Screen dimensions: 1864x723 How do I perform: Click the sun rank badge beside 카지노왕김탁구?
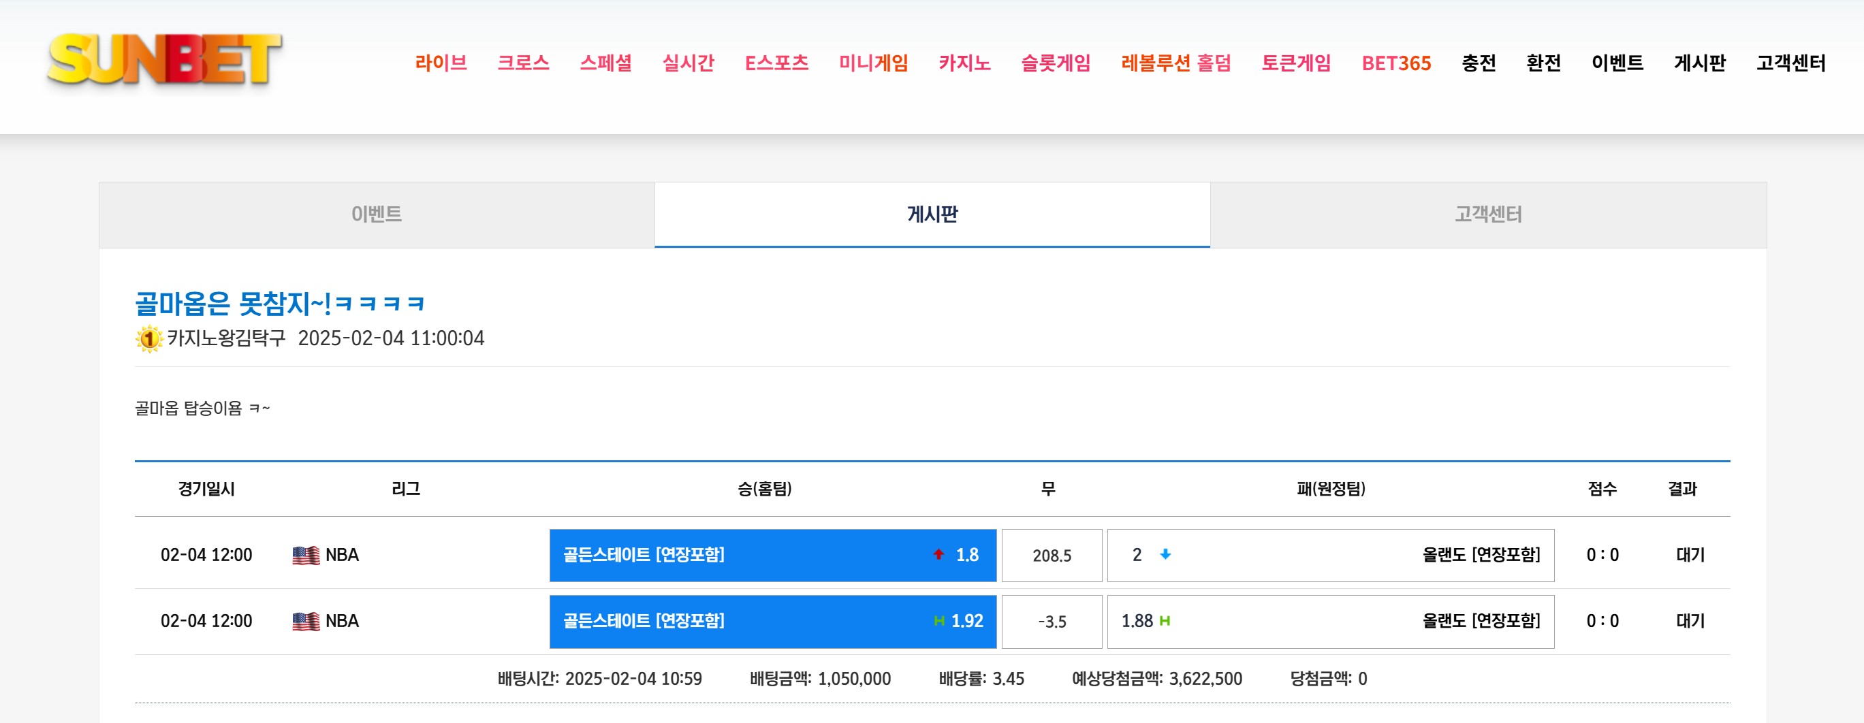(149, 338)
